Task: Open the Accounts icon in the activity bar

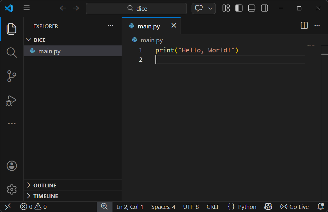Action: click(x=11, y=166)
